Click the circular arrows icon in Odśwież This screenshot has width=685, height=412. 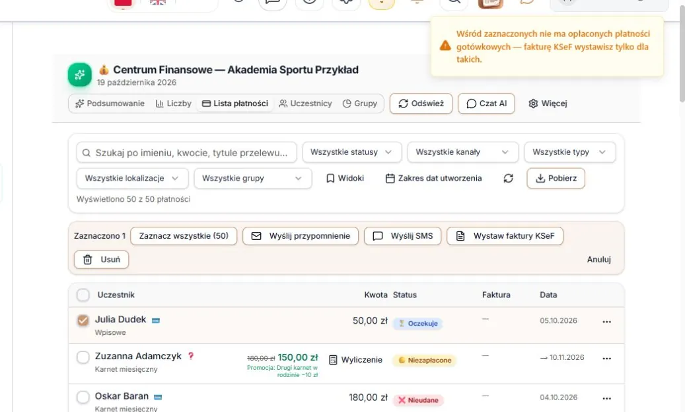tap(403, 103)
